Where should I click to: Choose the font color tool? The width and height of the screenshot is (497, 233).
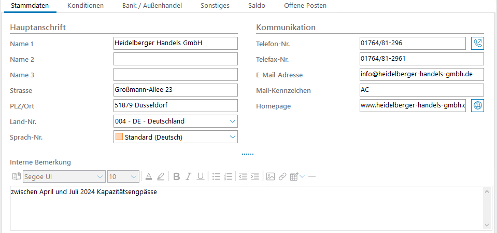tap(149, 176)
